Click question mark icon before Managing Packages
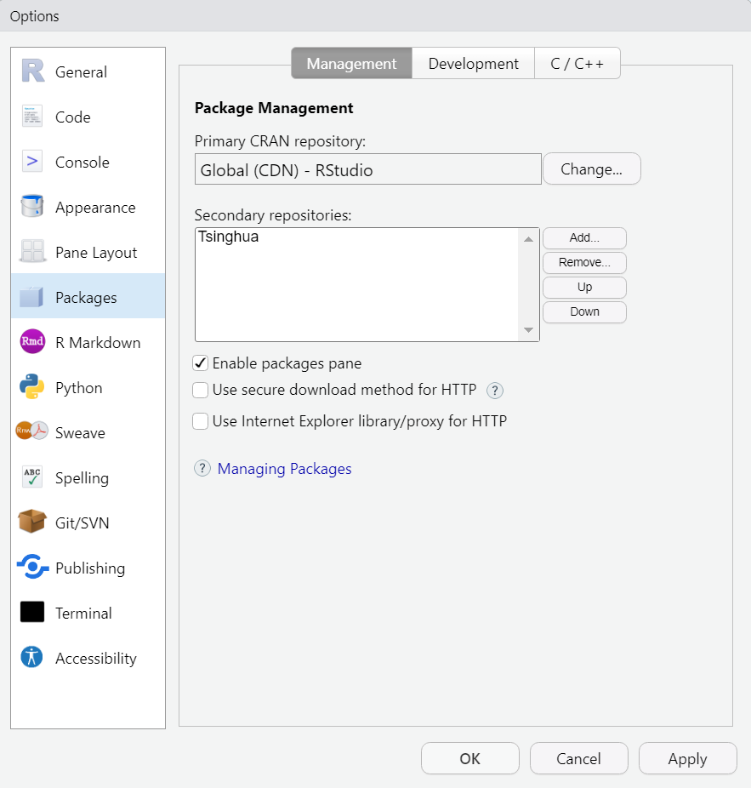The image size is (751, 788). tap(202, 468)
